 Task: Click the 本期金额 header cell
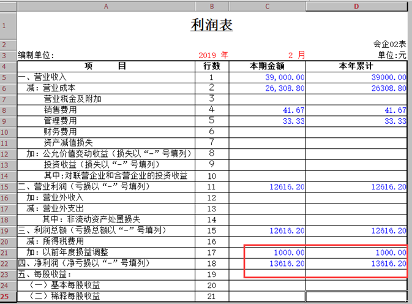coord(268,66)
